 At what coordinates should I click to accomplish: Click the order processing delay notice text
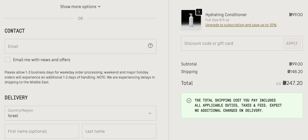tap(80, 77)
